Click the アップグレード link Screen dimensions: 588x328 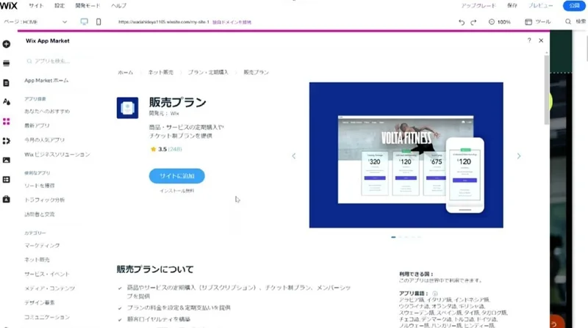coord(478,6)
